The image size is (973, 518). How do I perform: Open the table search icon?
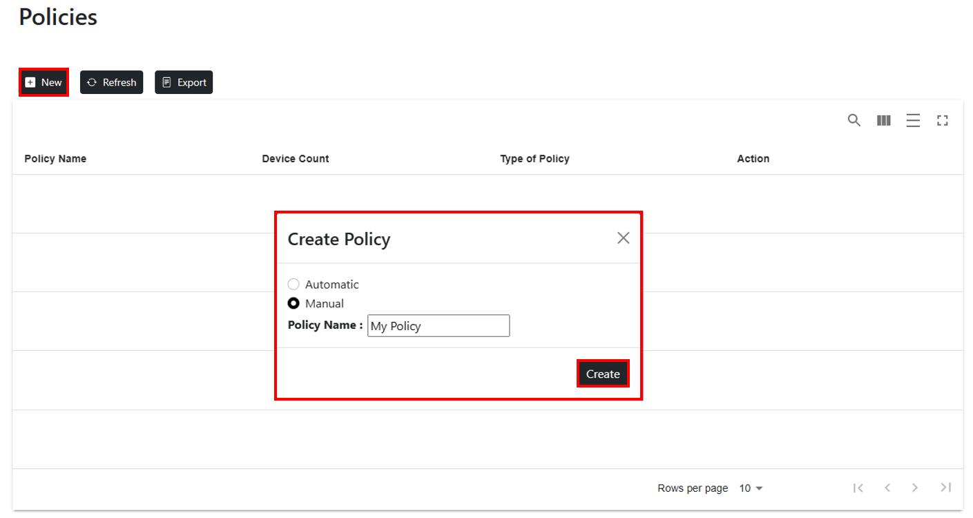(x=854, y=121)
